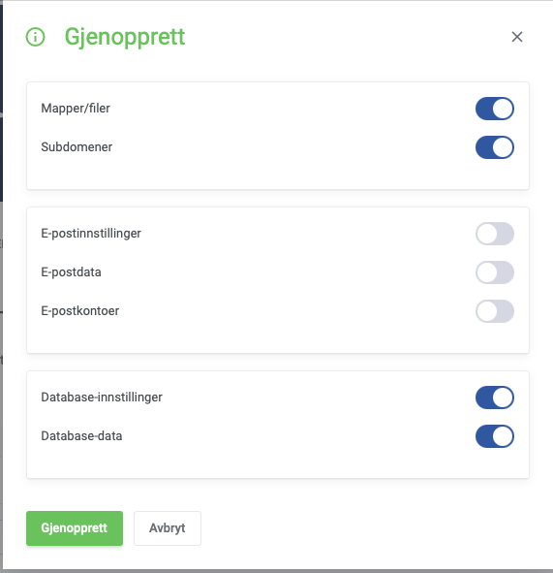This screenshot has height=573, width=553.
Task: Click the E-postinnstillinger label
Action: (91, 234)
